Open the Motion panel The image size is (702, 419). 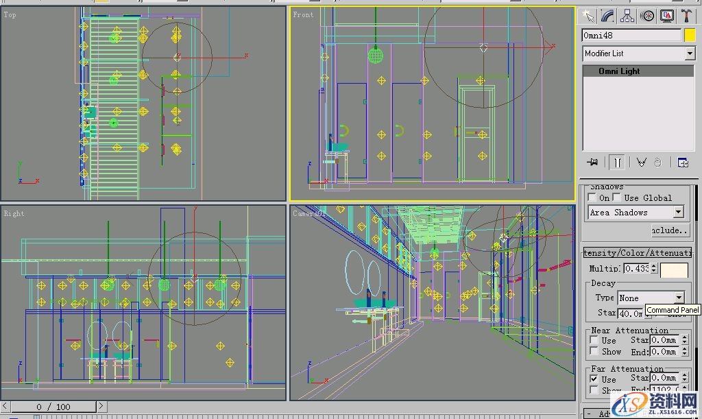coord(648,15)
